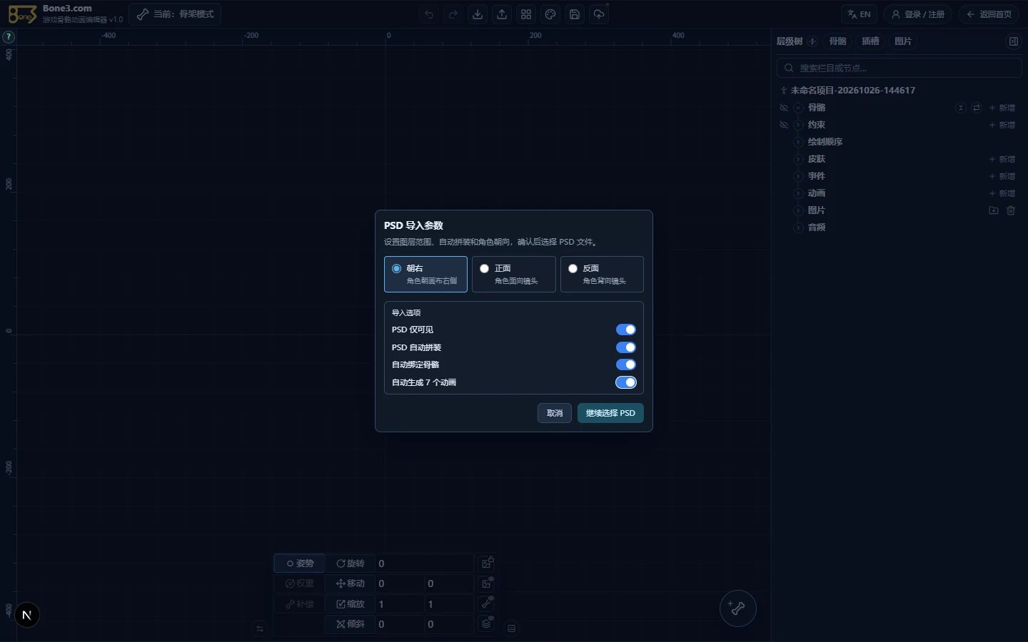Open the color palette theme icon
Image resolution: width=1028 pixels, height=642 pixels.
[x=550, y=14]
